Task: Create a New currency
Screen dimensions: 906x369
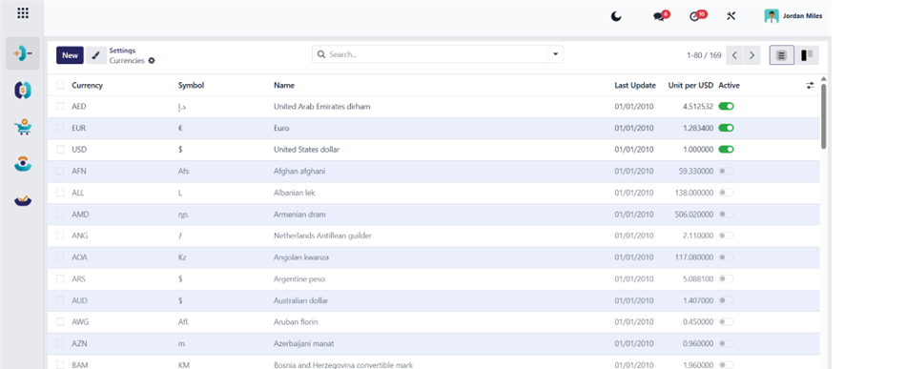Action: [x=70, y=55]
